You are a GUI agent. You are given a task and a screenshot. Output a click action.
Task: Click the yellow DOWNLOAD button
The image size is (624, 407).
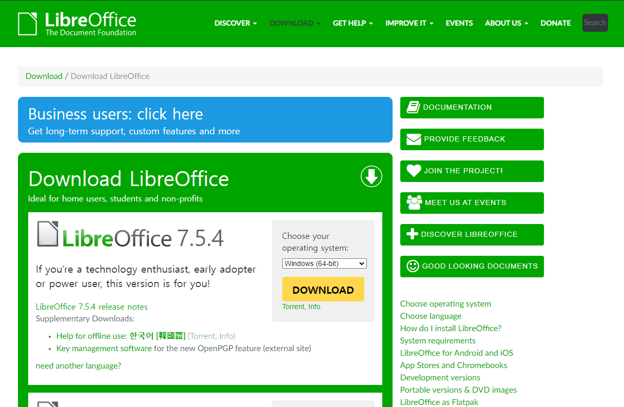323,289
